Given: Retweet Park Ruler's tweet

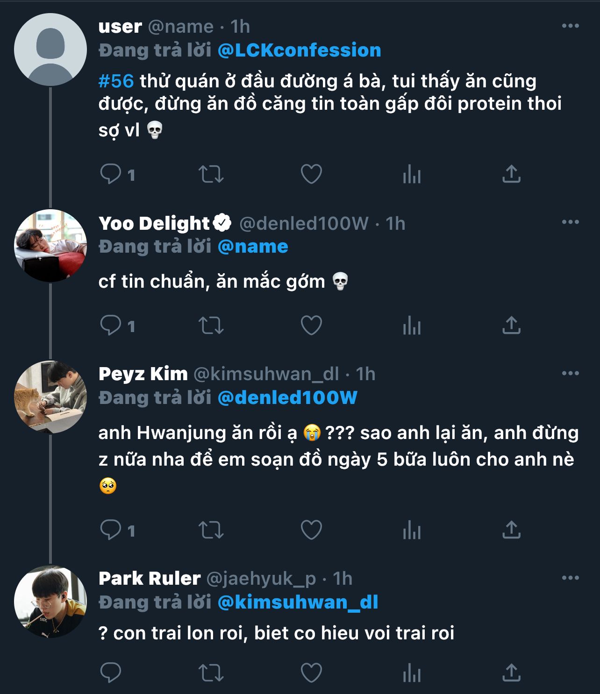Looking at the screenshot, I should point(211,673).
